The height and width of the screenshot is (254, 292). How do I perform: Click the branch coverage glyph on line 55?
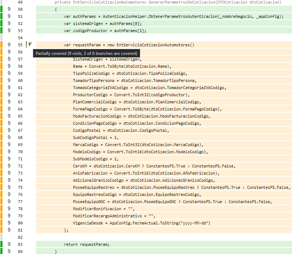30,45
